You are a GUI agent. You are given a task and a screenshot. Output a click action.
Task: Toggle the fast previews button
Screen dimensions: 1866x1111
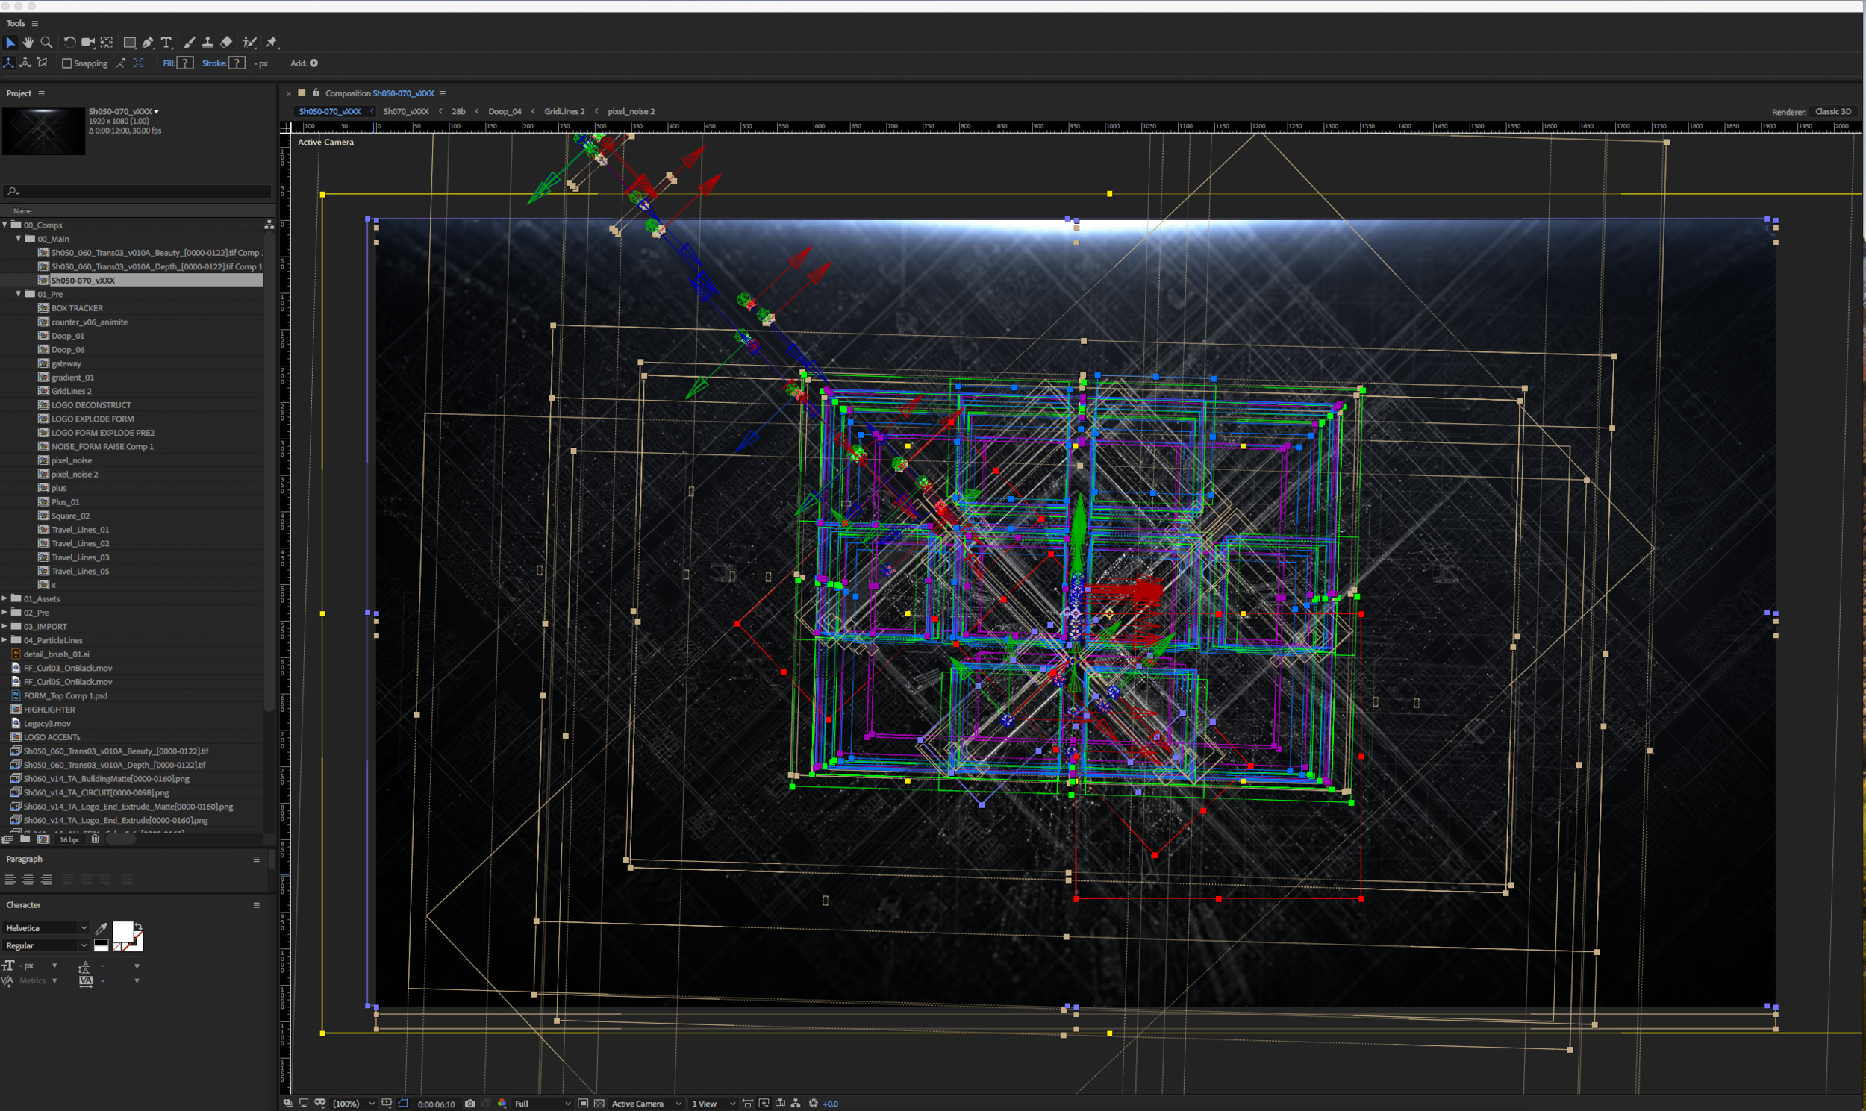[x=764, y=1104]
